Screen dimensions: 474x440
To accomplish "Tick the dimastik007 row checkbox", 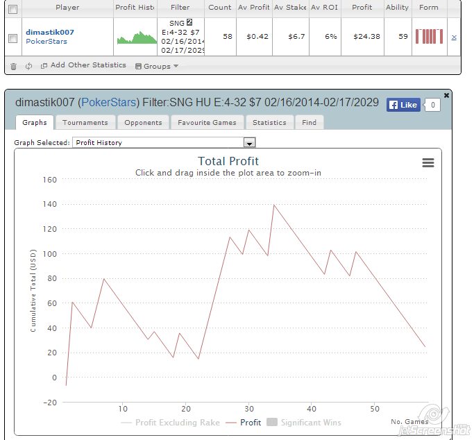I will point(12,38).
